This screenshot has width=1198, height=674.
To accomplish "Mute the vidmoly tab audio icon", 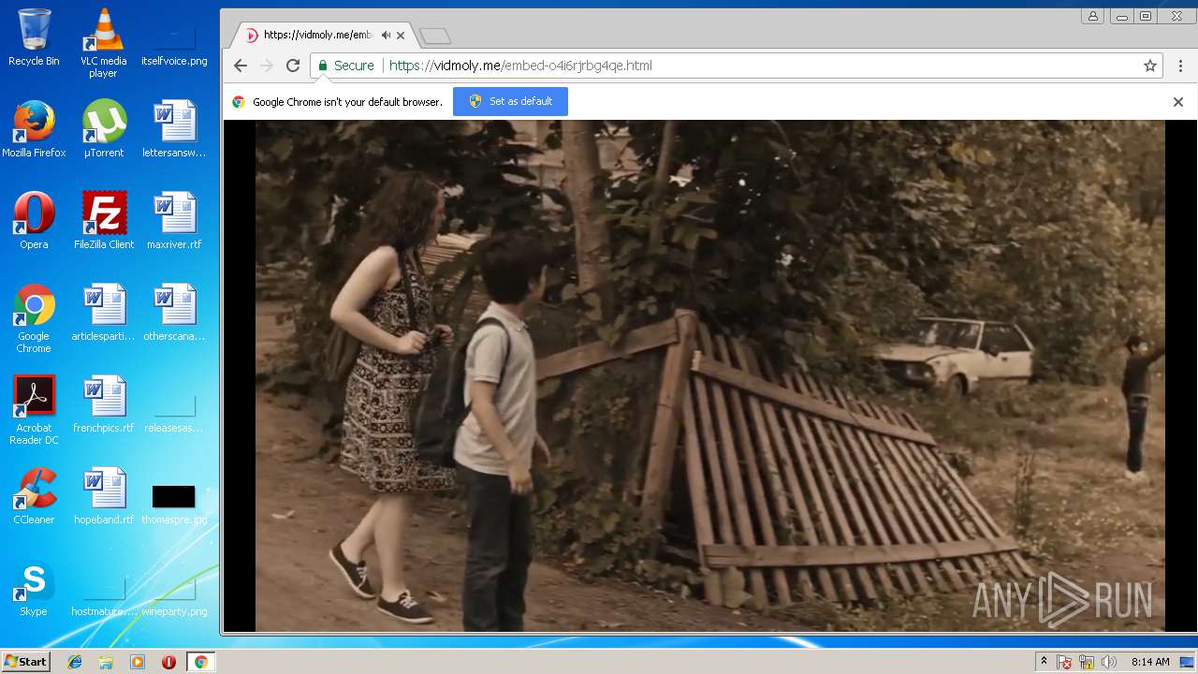I will (x=386, y=36).
